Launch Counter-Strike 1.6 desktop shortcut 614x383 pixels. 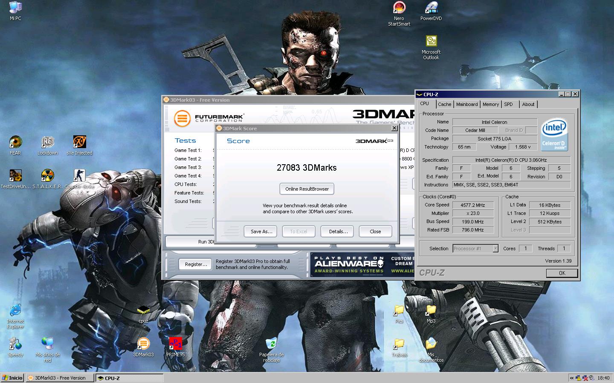[x=79, y=181]
